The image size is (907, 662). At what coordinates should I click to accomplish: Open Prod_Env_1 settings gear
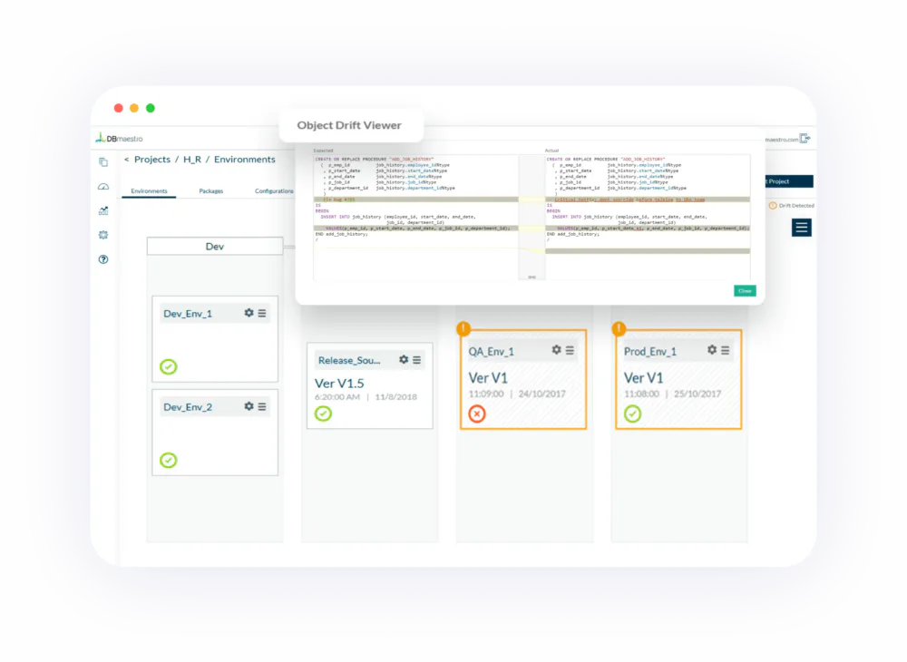pyautogui.click(x=712, y=350)
